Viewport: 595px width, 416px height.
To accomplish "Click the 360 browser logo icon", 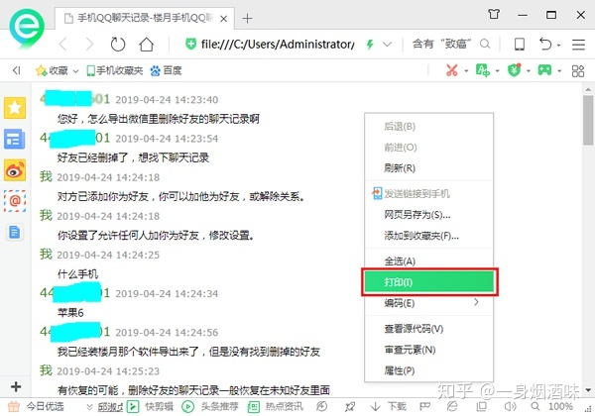I will coord(27,28).
